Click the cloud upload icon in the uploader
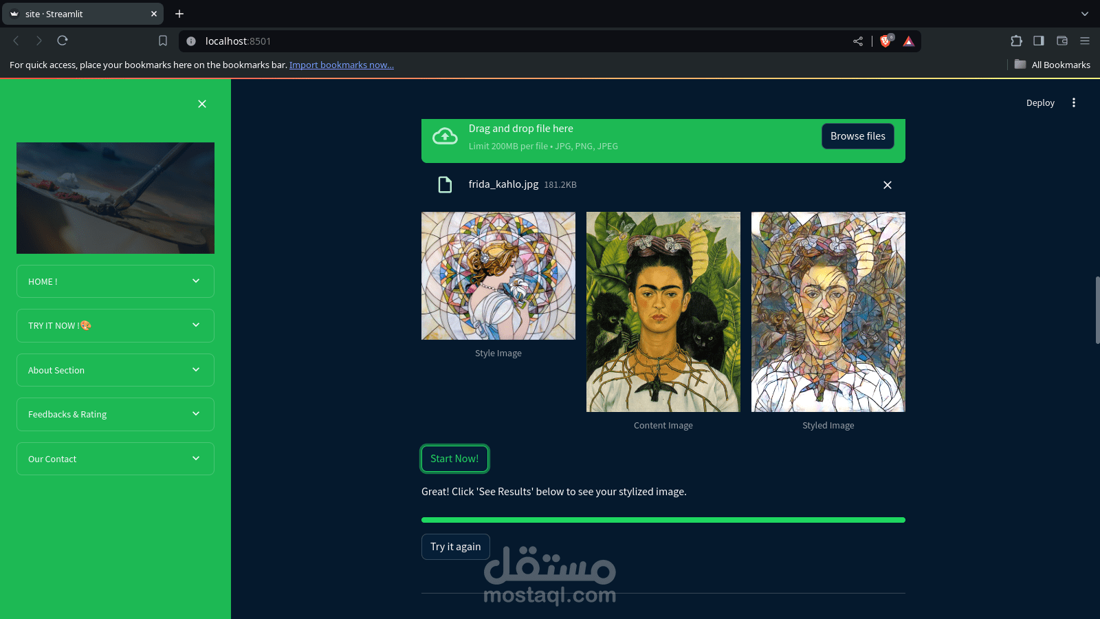The height and width of the screenshot is (619, 1100). pyautogui.click(x=445, y=135)
